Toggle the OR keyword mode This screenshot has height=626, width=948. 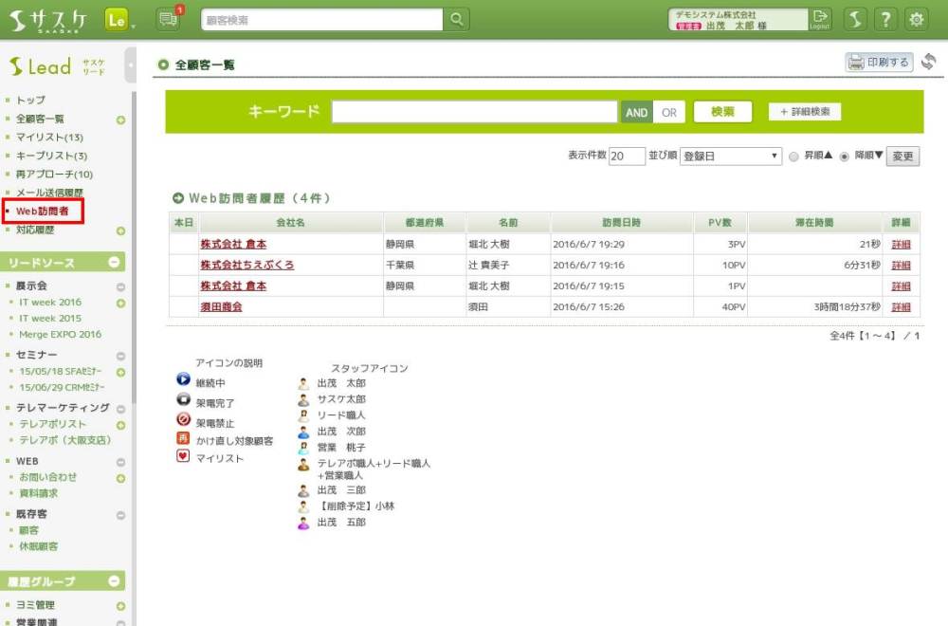(669, 112)
